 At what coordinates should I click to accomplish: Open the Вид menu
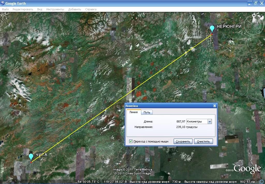40,9
